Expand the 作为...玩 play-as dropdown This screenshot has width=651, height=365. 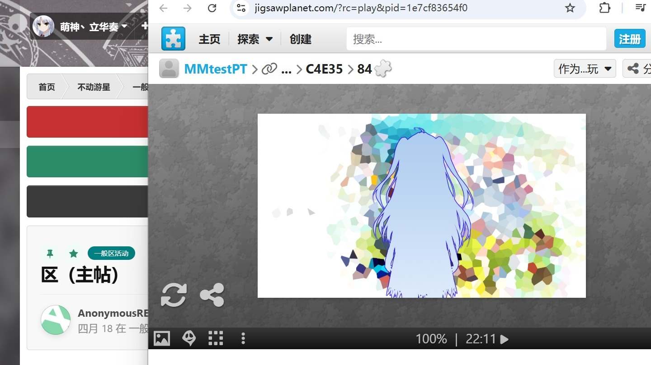point(585,69)
